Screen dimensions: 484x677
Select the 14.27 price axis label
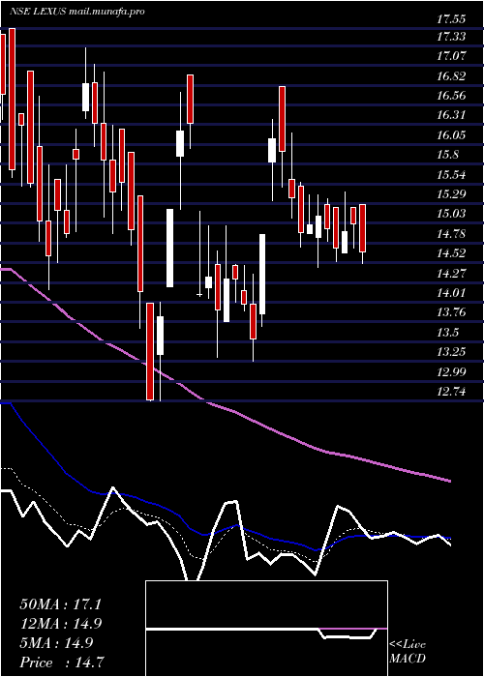click(x=451, y=273)
